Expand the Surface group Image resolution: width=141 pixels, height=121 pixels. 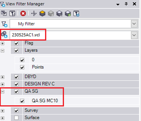(2, 118)
